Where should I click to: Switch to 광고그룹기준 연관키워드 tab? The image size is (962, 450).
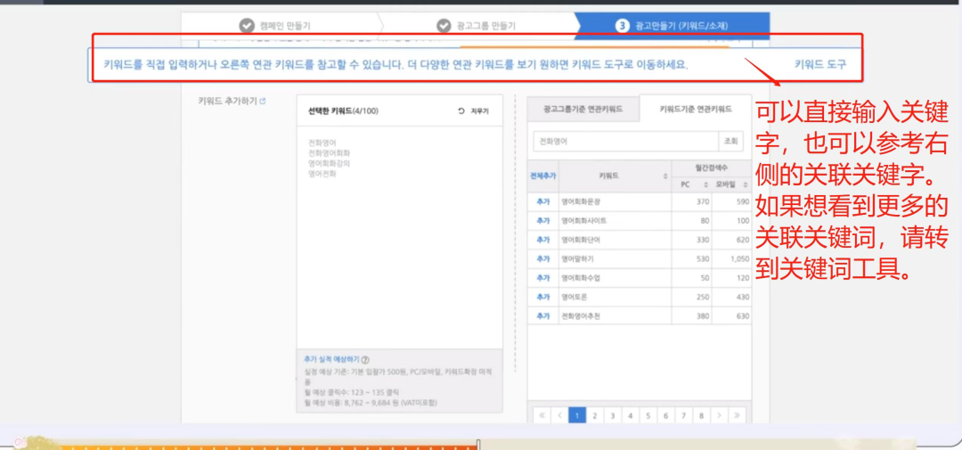(583, 110)
